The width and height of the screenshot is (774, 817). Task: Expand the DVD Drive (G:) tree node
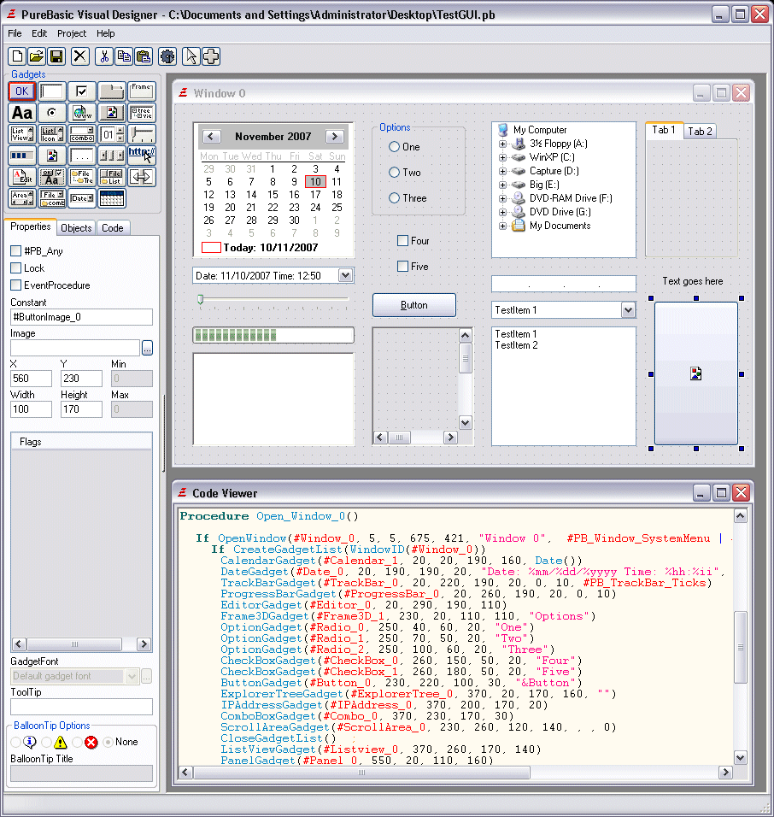(x=503, y=211)
